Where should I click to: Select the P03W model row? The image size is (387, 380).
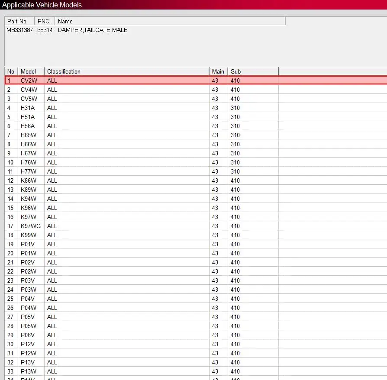pyautogui.click(x=196, y=290)
